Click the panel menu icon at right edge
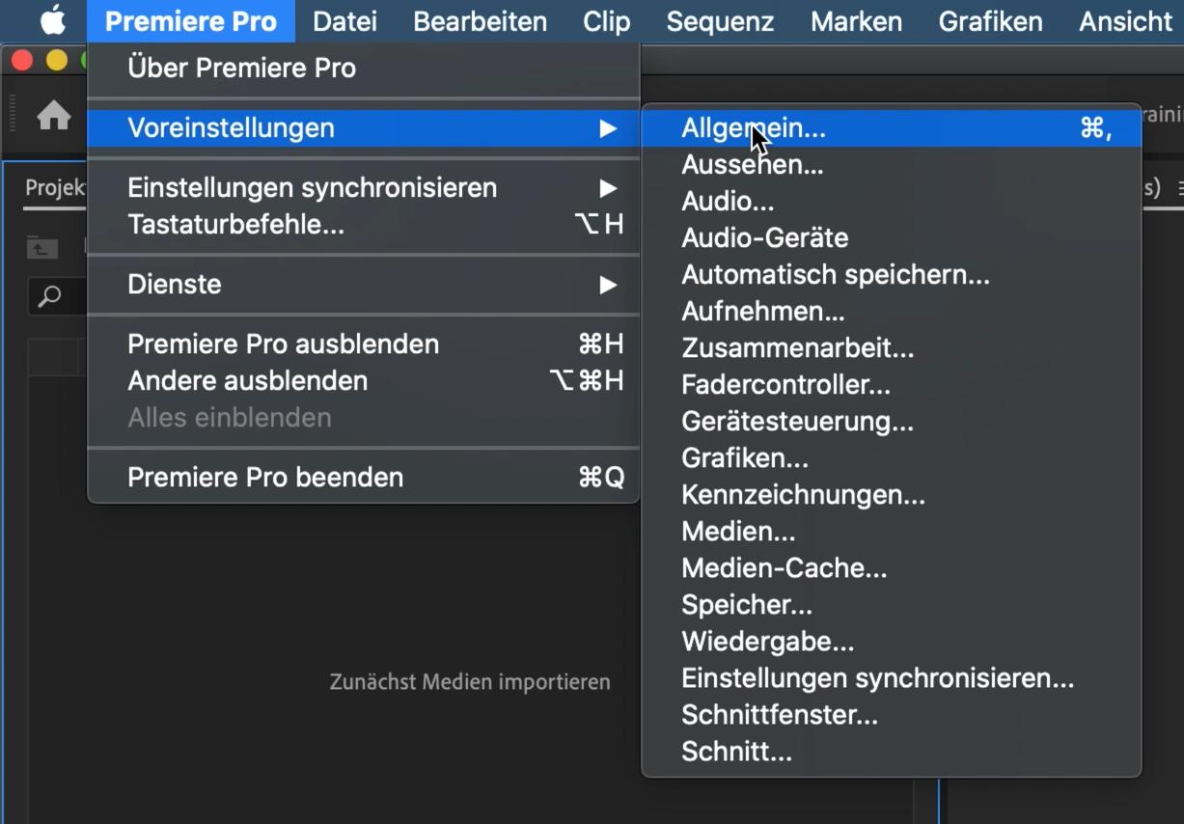This screenshot has height=824, width=1184. click(x=1179, y=188)
